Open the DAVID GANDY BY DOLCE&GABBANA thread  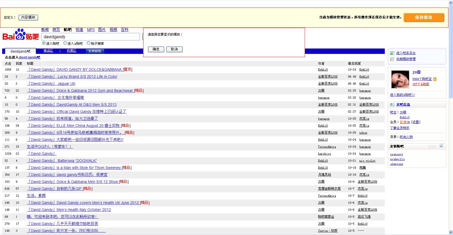[74, 70]
